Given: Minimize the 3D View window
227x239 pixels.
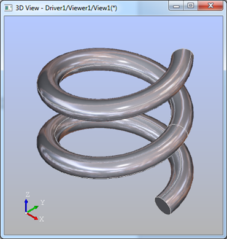Looking at the screenshot, I should (176, 6).
